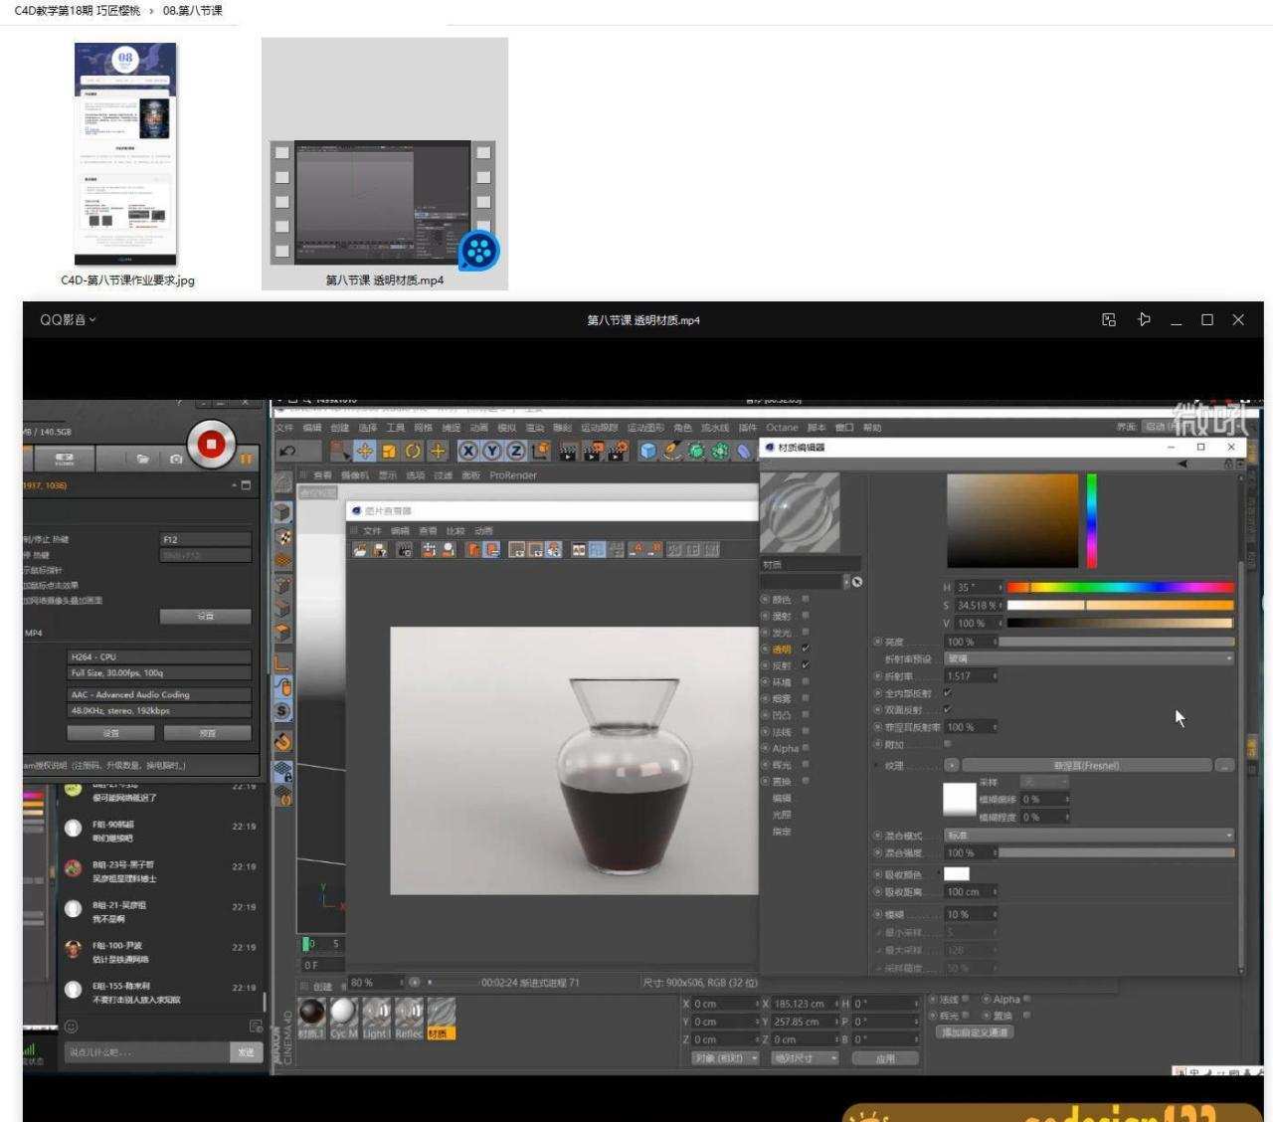Click Render to Picture Viewer icon
1273x1122 pixels.
(593, 451)
